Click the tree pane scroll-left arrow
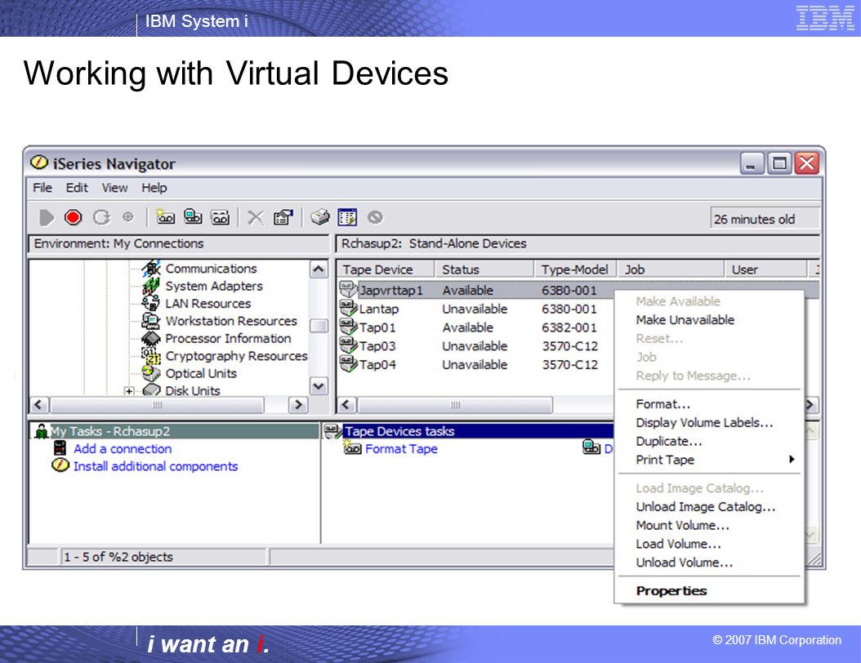Screen dimensions: 861x663 click(38, 405)
